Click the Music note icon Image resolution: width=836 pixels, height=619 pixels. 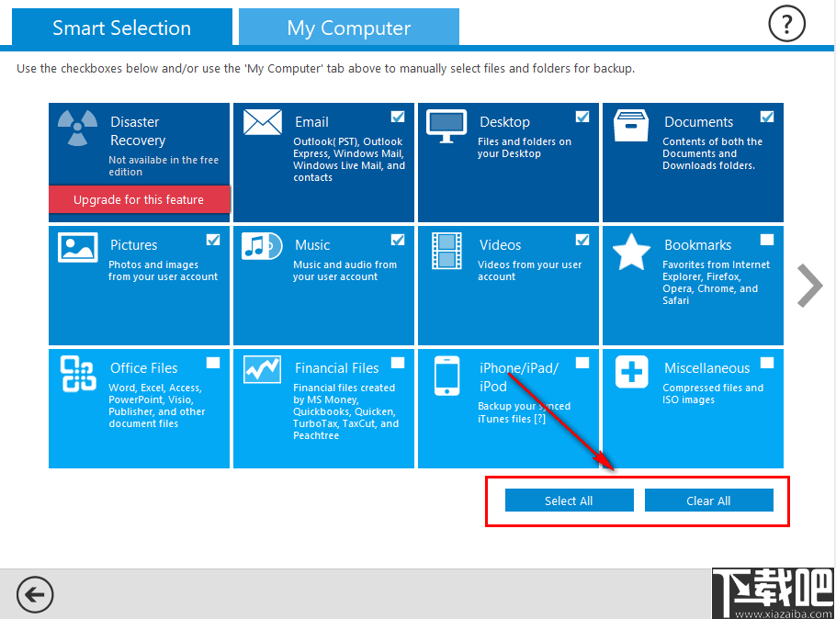262,246
